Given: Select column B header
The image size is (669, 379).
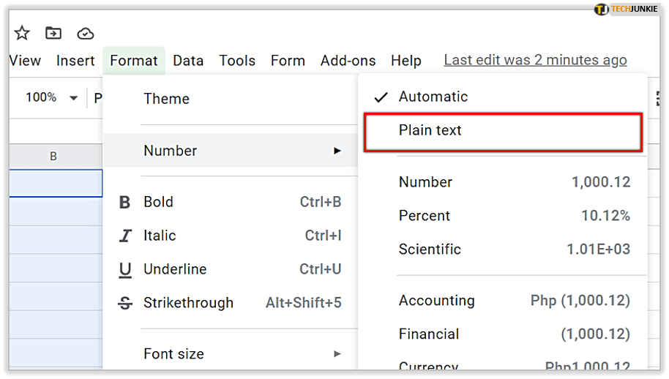Looking at the screenshot, I should click(x=53, y=156).
